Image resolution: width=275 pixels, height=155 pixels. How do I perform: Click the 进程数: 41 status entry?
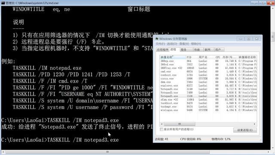tap(162, 139)
